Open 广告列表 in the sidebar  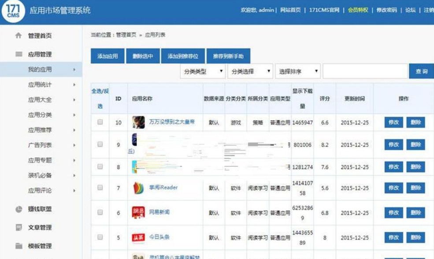click(x=40, y=145)
